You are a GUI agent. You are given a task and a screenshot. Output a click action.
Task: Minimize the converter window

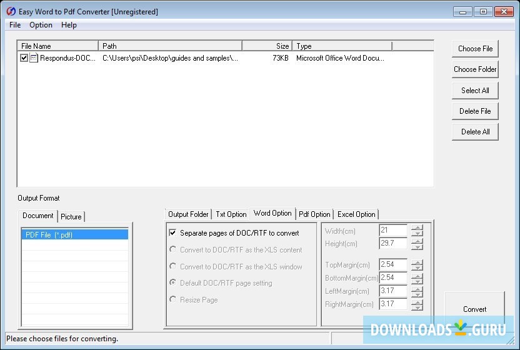(x=462, y=12)
